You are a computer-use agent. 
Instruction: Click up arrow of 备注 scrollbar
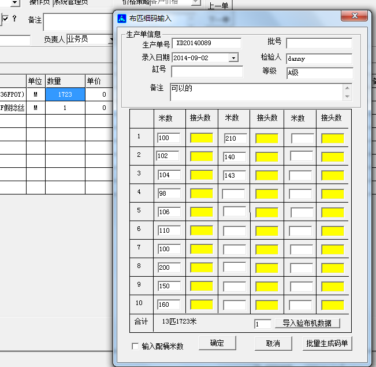point(348,88)
